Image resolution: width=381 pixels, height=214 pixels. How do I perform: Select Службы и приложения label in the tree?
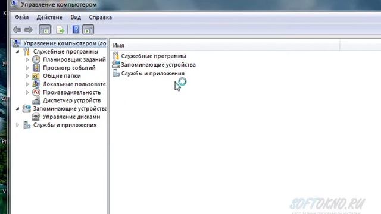click(65, 125)
